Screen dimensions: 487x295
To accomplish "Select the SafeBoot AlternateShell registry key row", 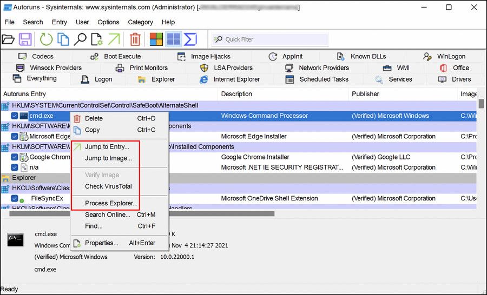I will tap(239, 105).
